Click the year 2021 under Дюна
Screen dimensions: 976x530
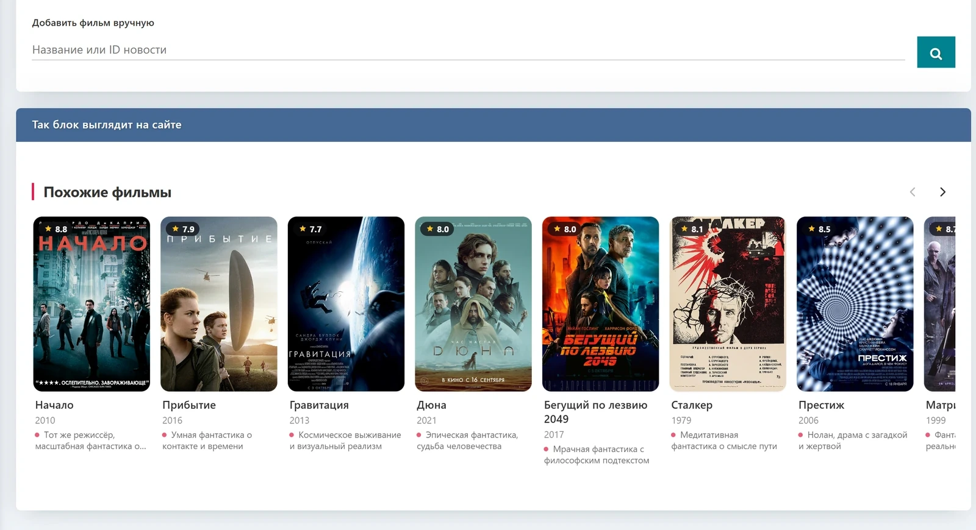pyautogui.click(x=426, y=420)
